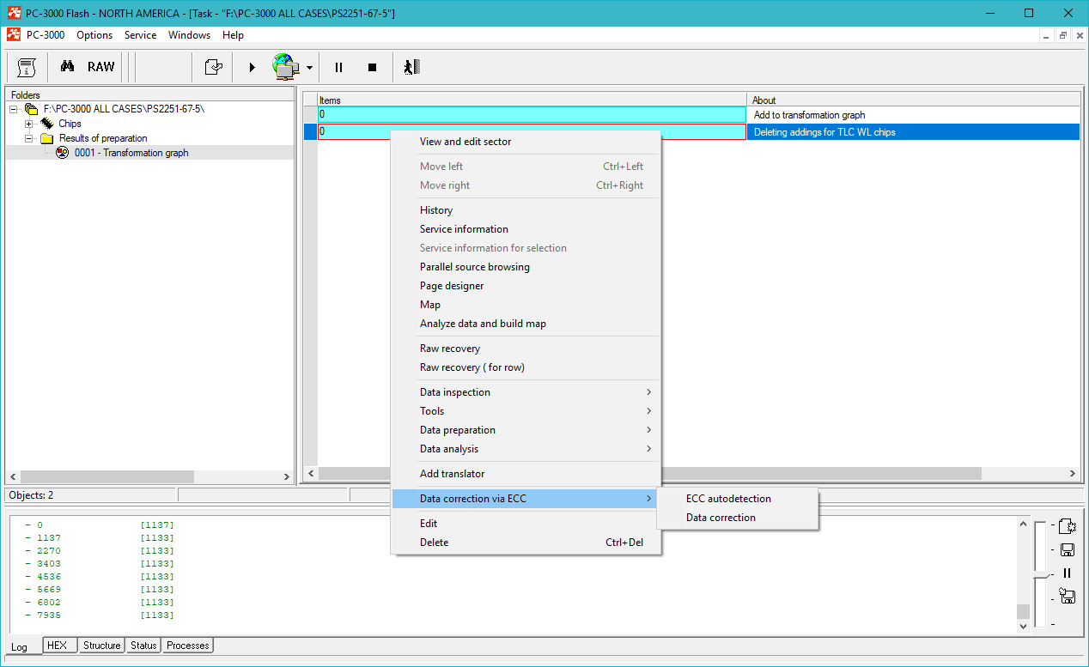Open the Data inspection submenu
Screen dimensions: 1089x667
[526, 392]
